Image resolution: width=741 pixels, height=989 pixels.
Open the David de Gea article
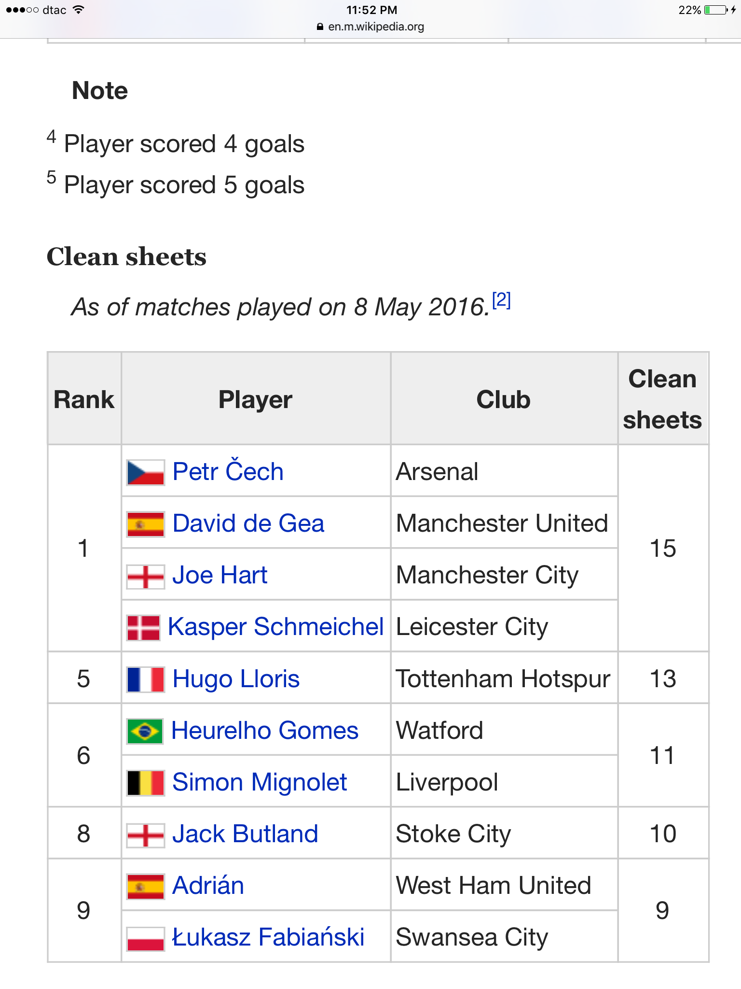[248, 523]
